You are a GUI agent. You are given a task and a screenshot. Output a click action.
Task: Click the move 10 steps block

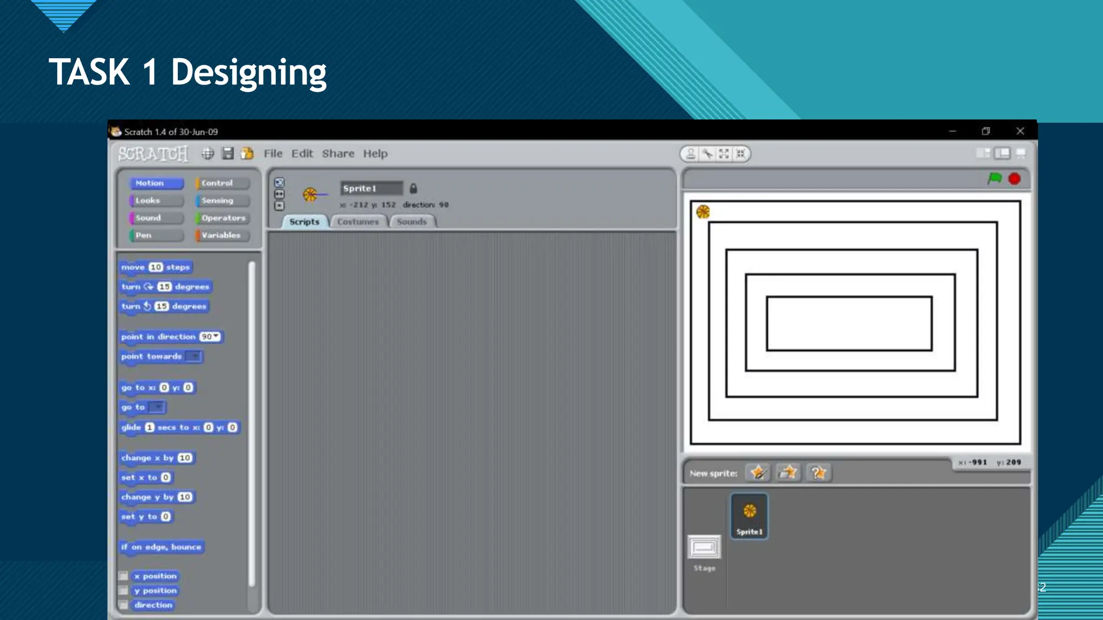(155, 267)
